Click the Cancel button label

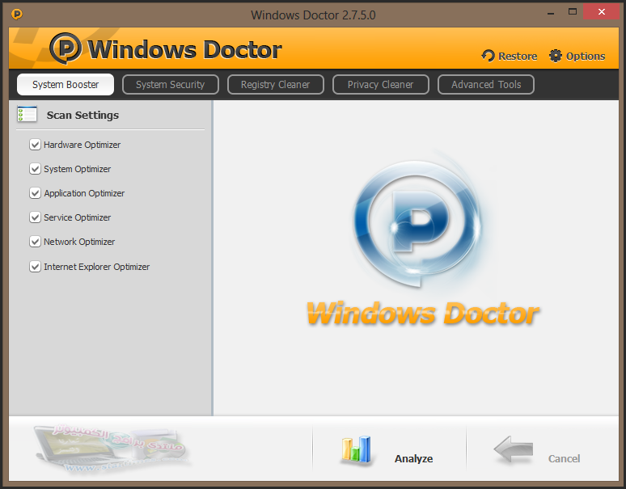[x=564, y=458]
